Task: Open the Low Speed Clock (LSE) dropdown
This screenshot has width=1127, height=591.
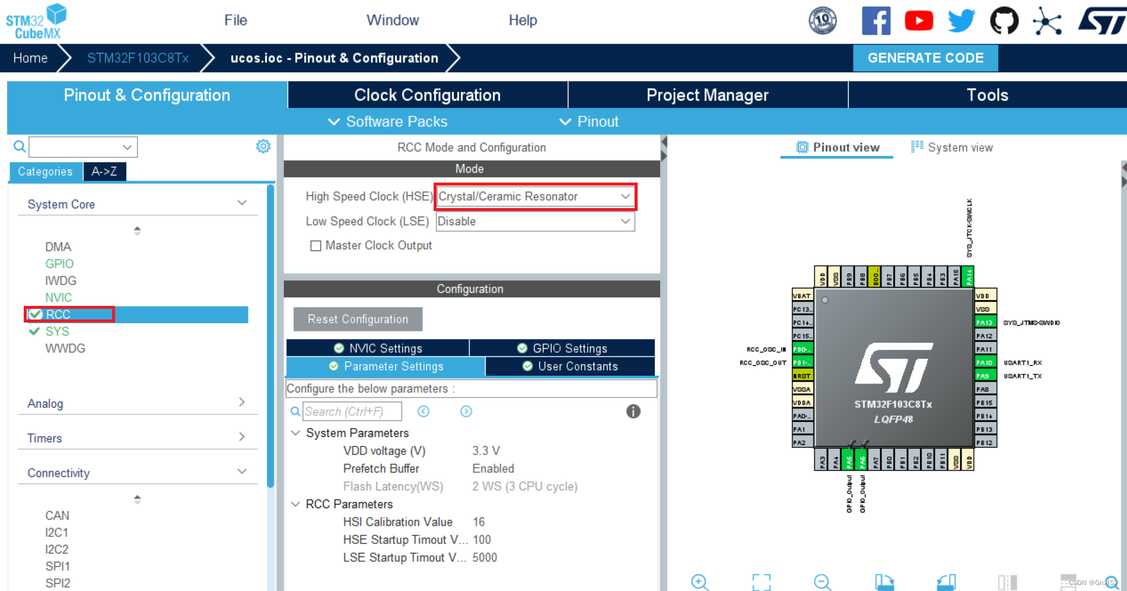Action: [x=535, y=222]
